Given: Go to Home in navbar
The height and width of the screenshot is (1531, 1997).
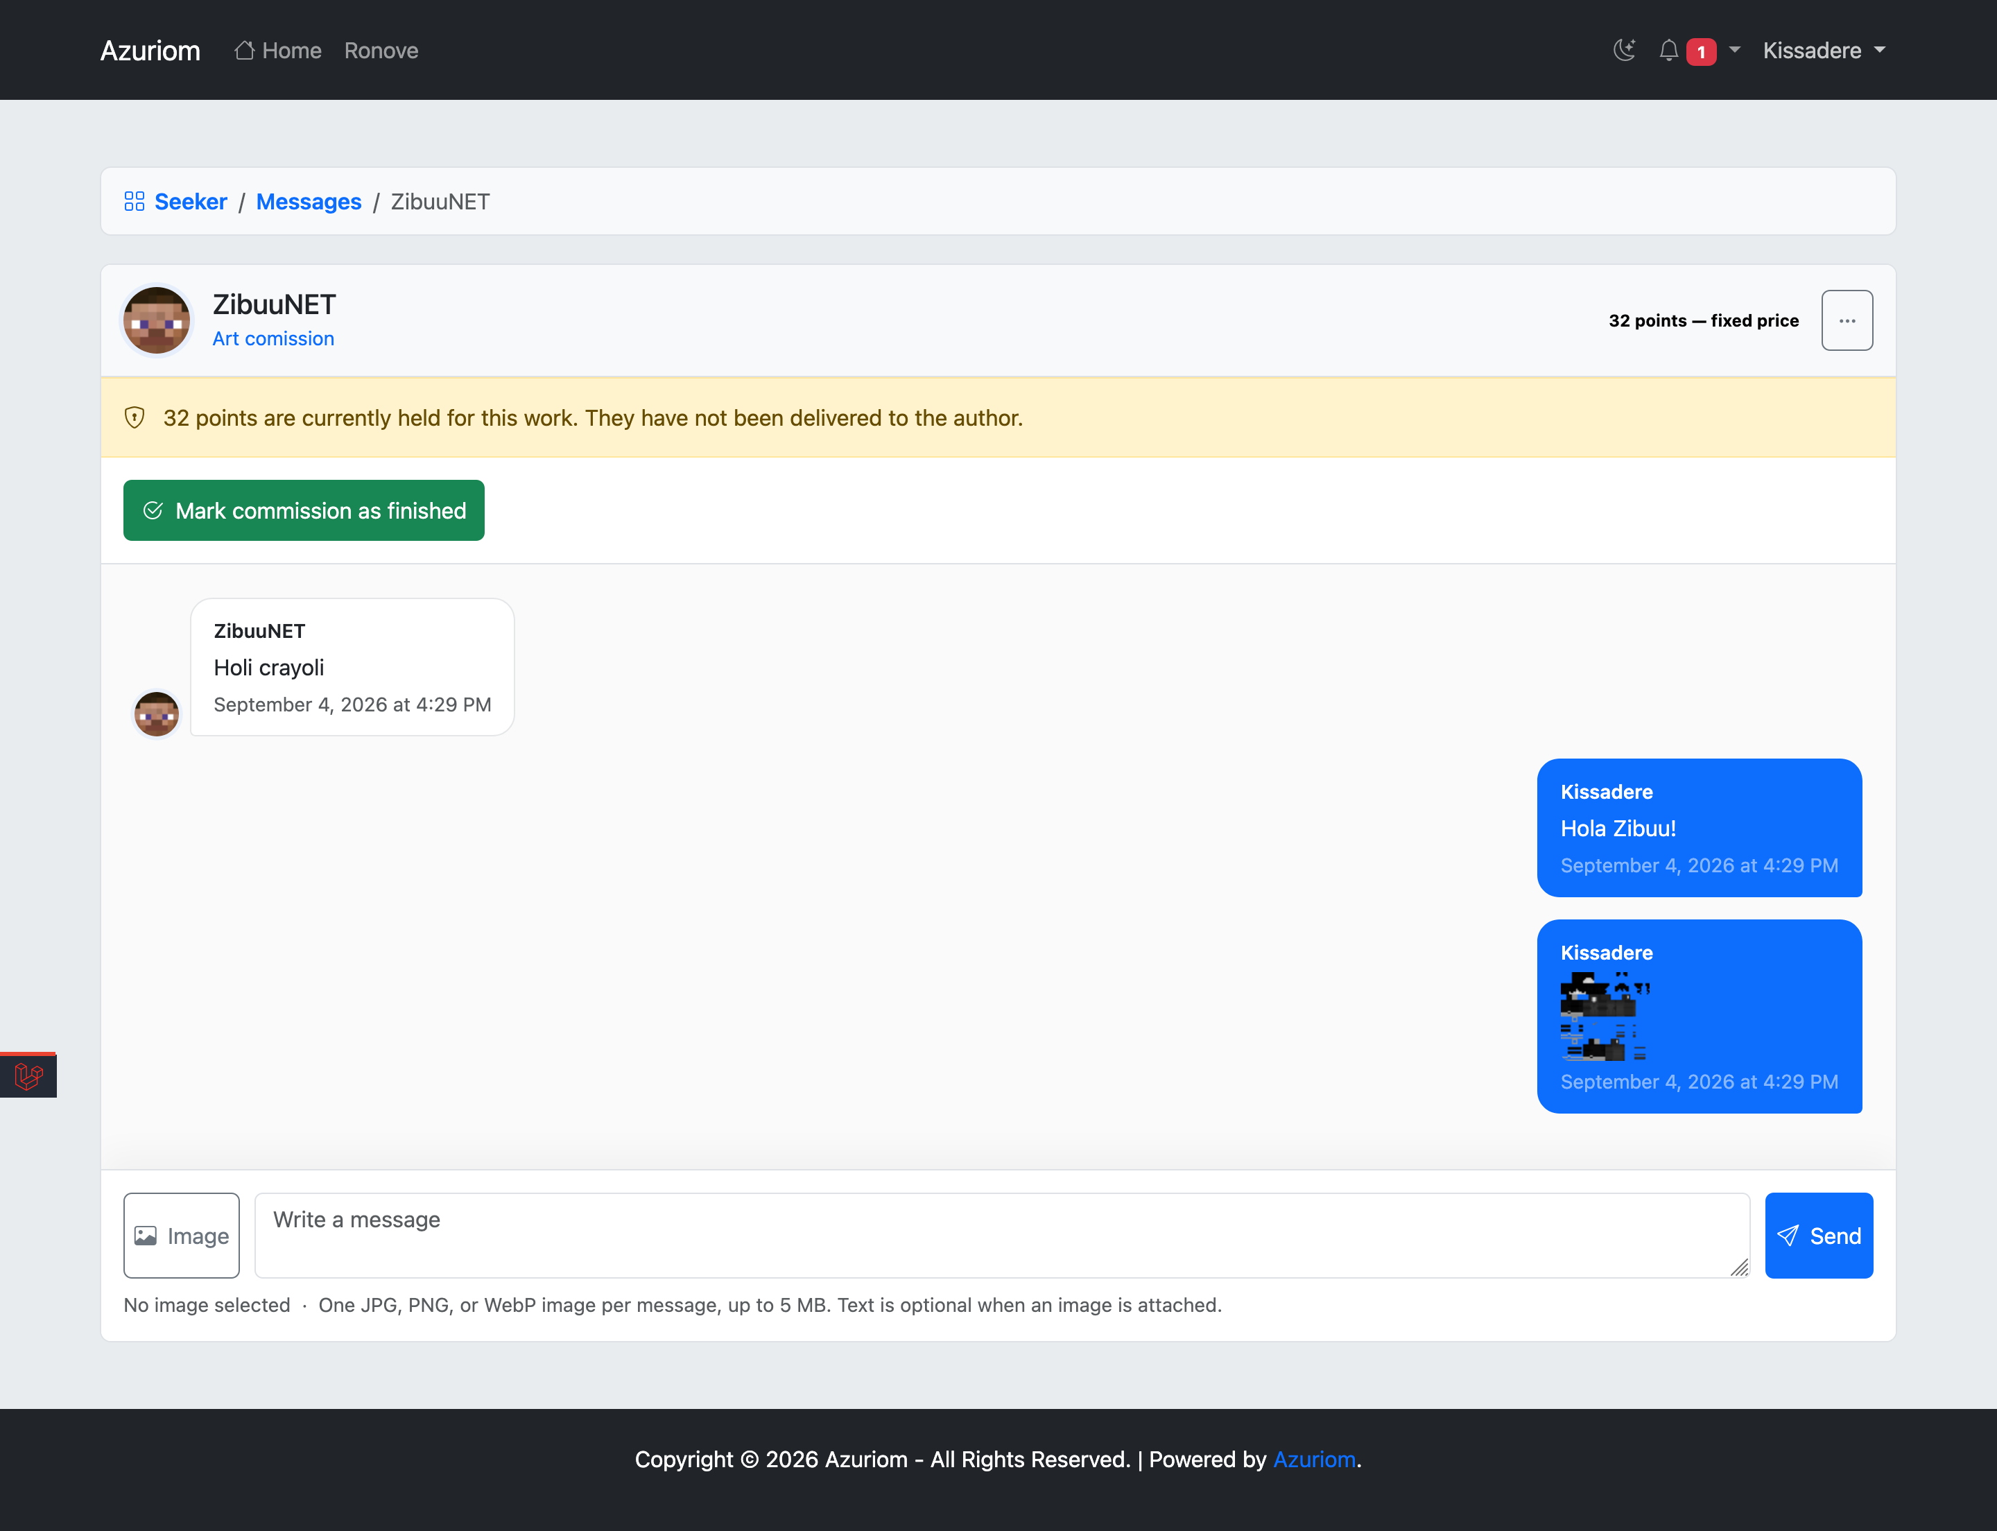Looking at the screenshot, I should [278, 50].
